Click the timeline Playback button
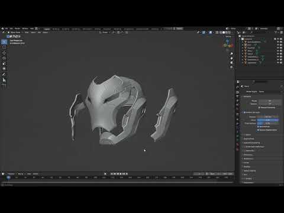Screen dimensions: 284x213 click(x=11, y=174)
